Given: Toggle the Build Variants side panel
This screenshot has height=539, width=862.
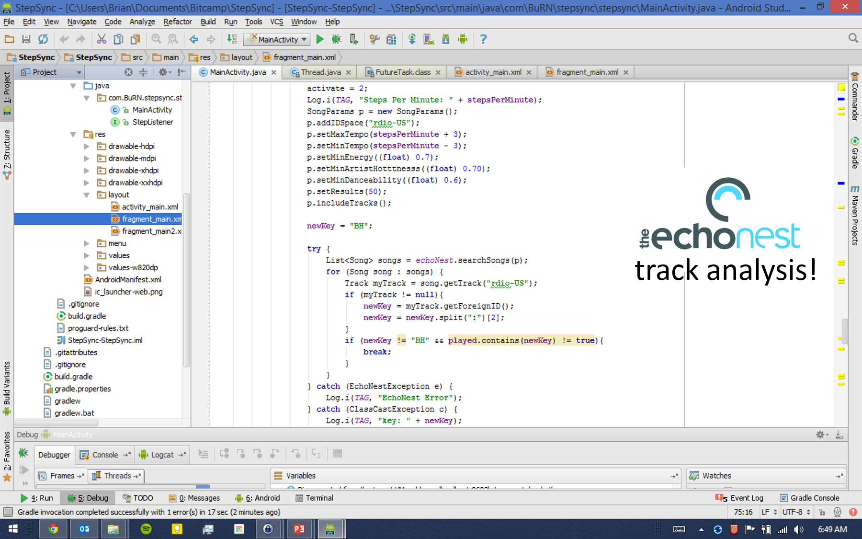Looking at the screenshot, I should (x=7, y=389).
